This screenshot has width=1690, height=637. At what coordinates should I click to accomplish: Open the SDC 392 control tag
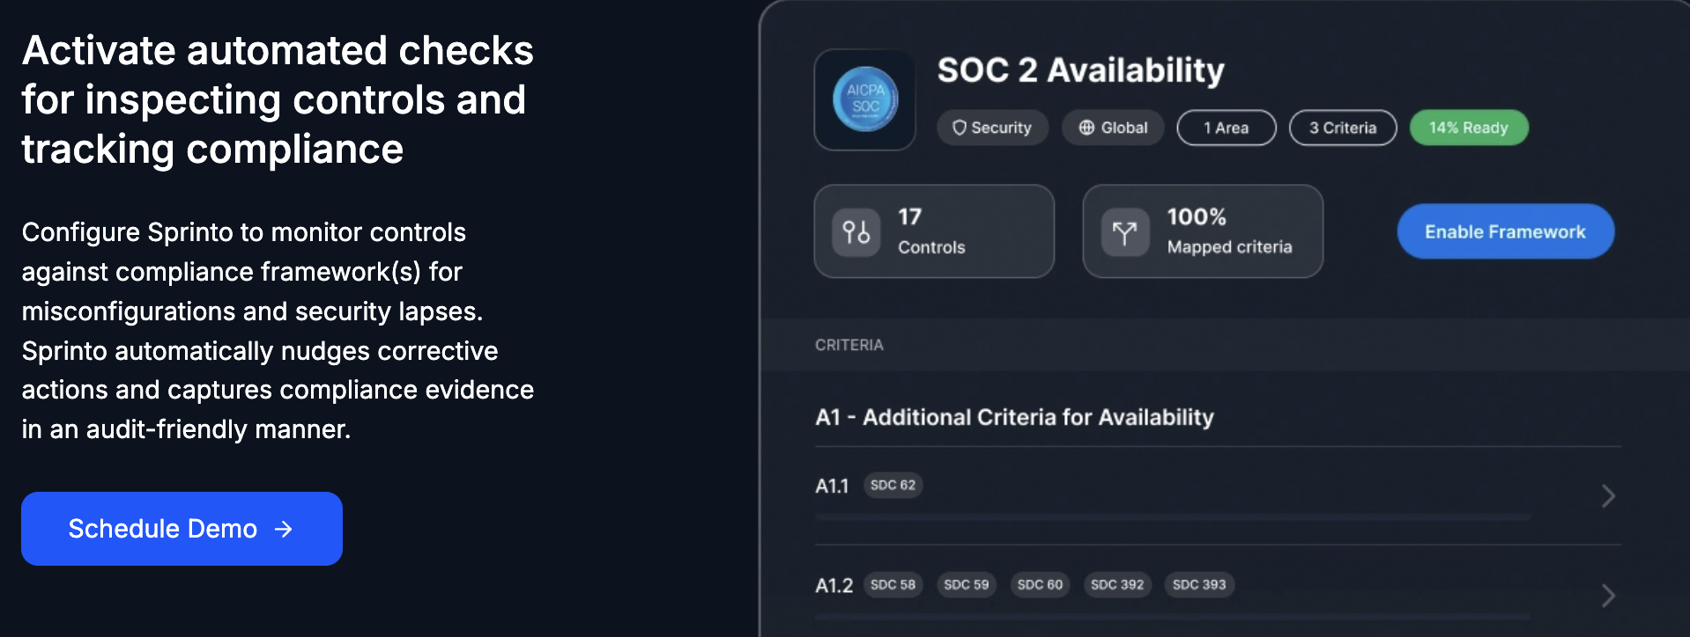pyautogui.click(x=1116, y=584)
